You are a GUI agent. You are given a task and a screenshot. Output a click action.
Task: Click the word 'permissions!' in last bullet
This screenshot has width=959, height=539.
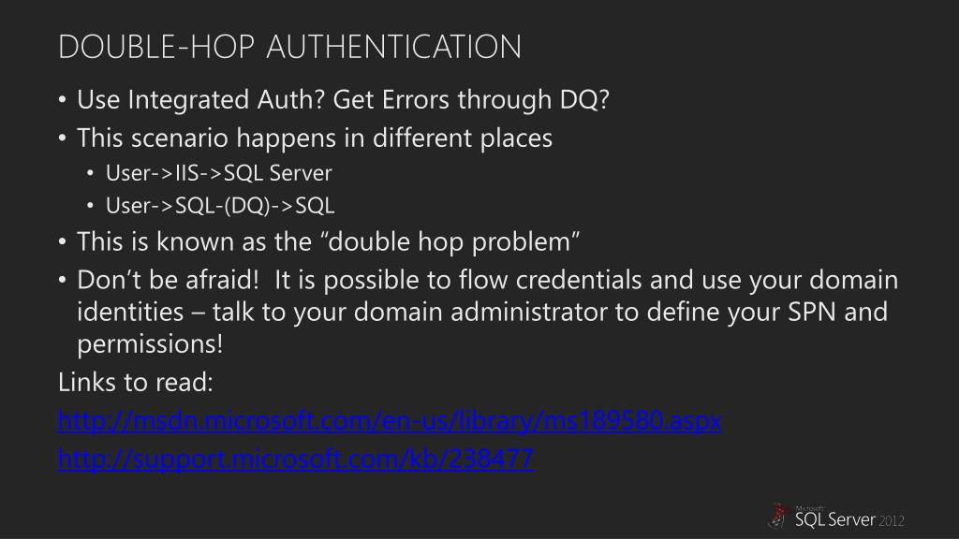150,344
